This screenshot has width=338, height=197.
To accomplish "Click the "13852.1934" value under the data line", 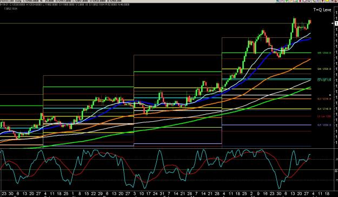I will tap(11, 9).
